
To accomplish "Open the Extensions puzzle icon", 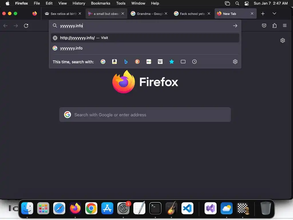I will (x=274, y=25).
